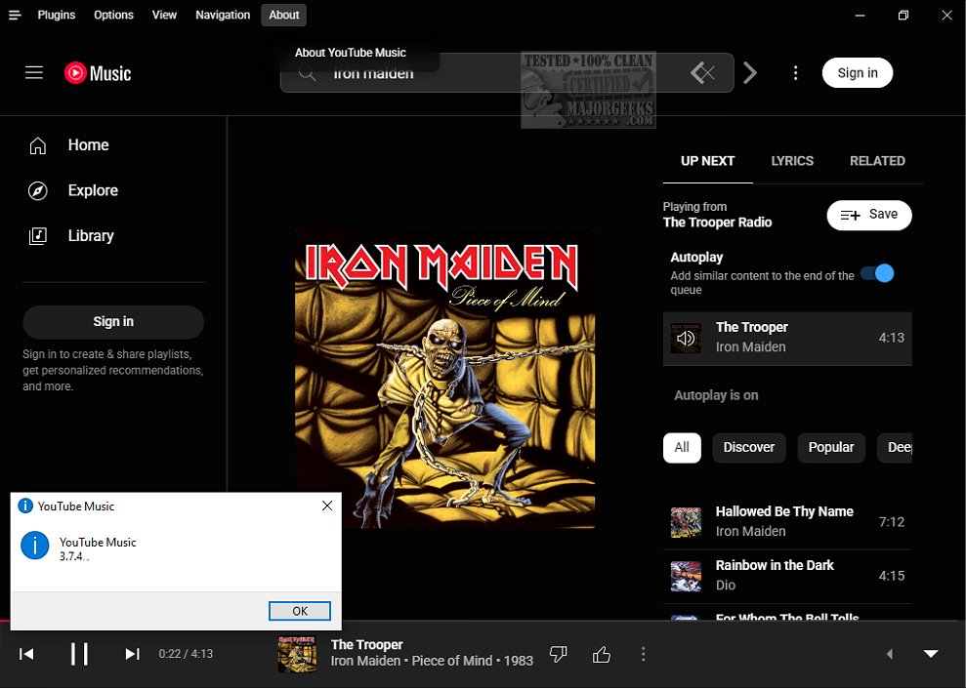Select the All filter chip

pos(682,448)
